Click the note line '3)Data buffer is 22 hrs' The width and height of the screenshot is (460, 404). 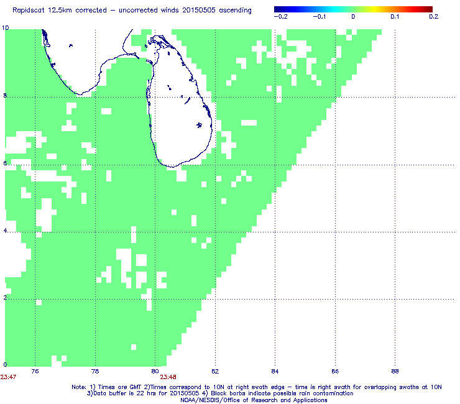click(220, 393)
